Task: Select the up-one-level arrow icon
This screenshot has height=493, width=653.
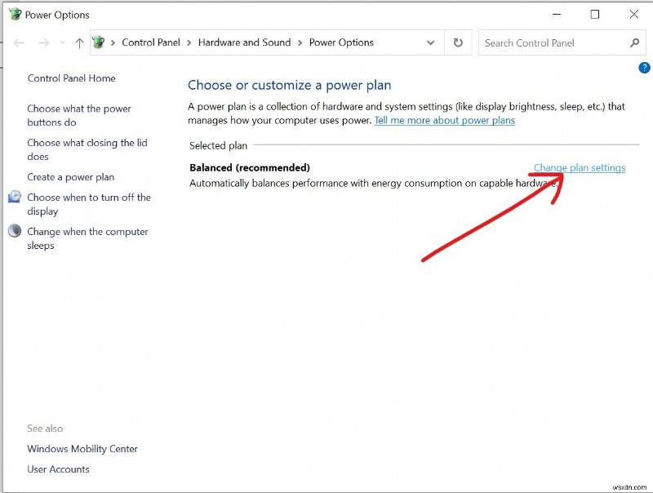Action: [x=78, y=42]
